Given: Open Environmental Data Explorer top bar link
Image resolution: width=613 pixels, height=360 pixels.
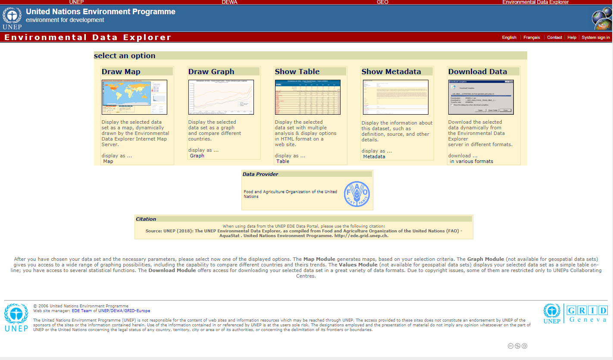Looking at the screenshot, I should click(535, 2).
